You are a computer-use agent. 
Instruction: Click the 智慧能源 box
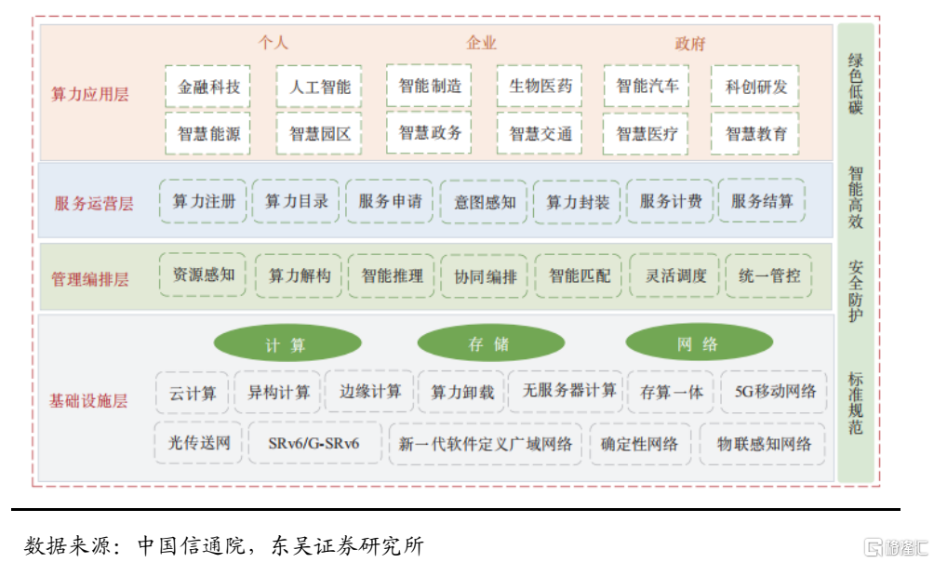(207, 133)
